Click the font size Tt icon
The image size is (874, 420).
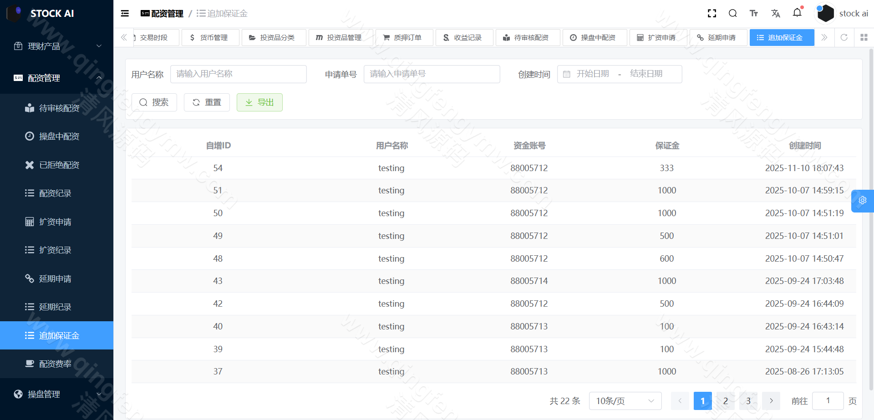(753, 13)
